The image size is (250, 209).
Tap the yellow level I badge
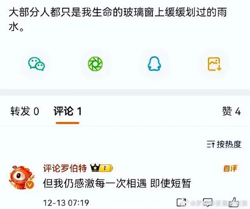click(x=106, y=168)
